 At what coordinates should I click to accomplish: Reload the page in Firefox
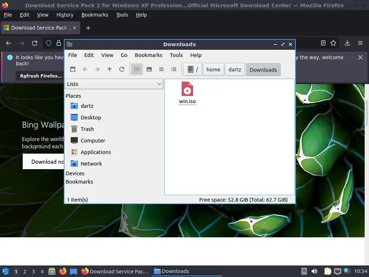(x=35, y=43)
